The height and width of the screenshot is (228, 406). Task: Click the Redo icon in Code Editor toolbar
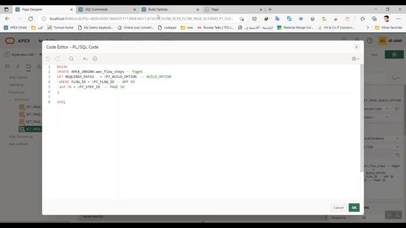58,59
